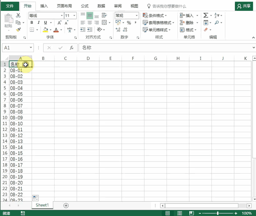Click the borders icon
This screenshot has width=256, height=216.
[x=32, y=30]
